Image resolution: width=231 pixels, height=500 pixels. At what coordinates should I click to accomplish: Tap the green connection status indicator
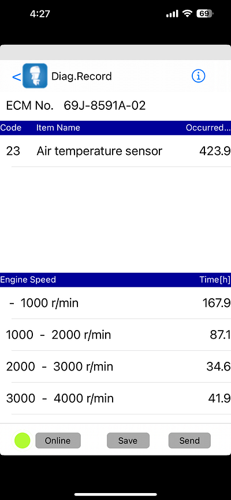point(23,440)
